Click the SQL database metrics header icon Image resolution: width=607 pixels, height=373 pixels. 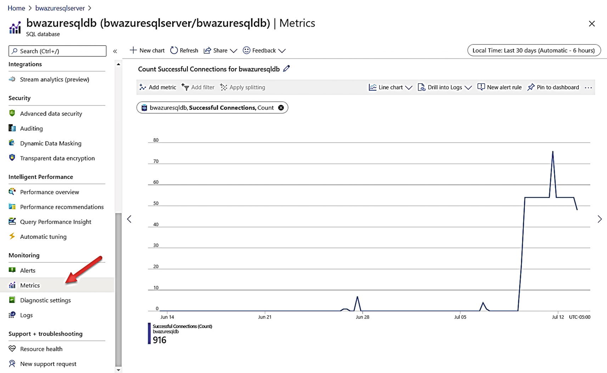tap(15, 28)
